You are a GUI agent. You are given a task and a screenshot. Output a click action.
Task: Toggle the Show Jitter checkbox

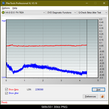click(7, 93)
